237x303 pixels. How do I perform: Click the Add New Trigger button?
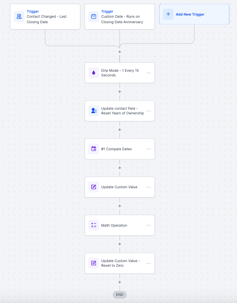click(194, 14)
